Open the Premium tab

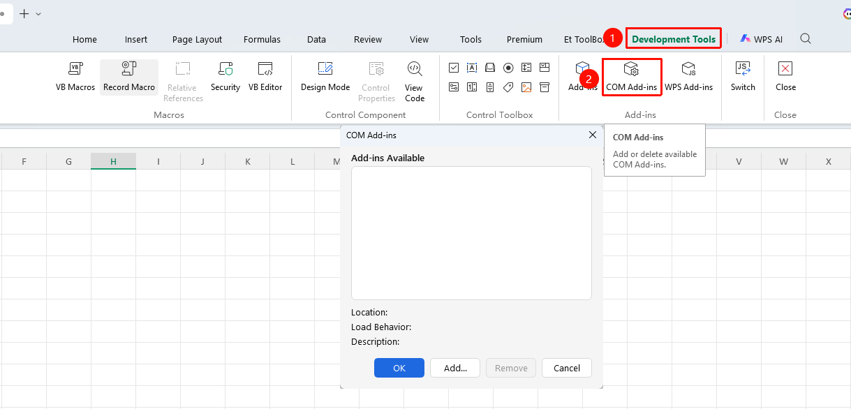[x=524, y=39]
